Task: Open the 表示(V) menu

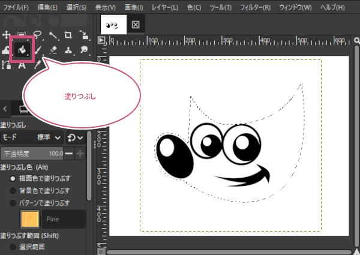Action: point(106,8)
